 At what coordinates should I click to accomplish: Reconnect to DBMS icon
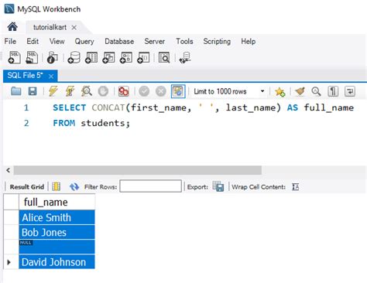click(x=185, y=57)
